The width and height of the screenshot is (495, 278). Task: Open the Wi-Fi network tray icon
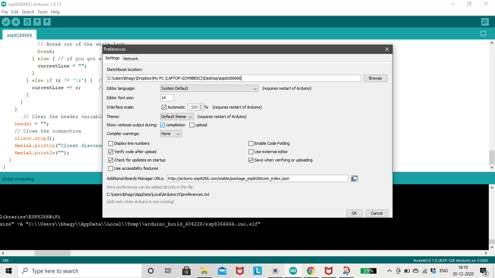click(424, 271)
